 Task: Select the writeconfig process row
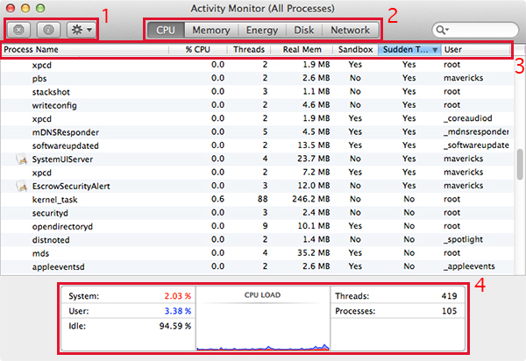tap(257, 105)
